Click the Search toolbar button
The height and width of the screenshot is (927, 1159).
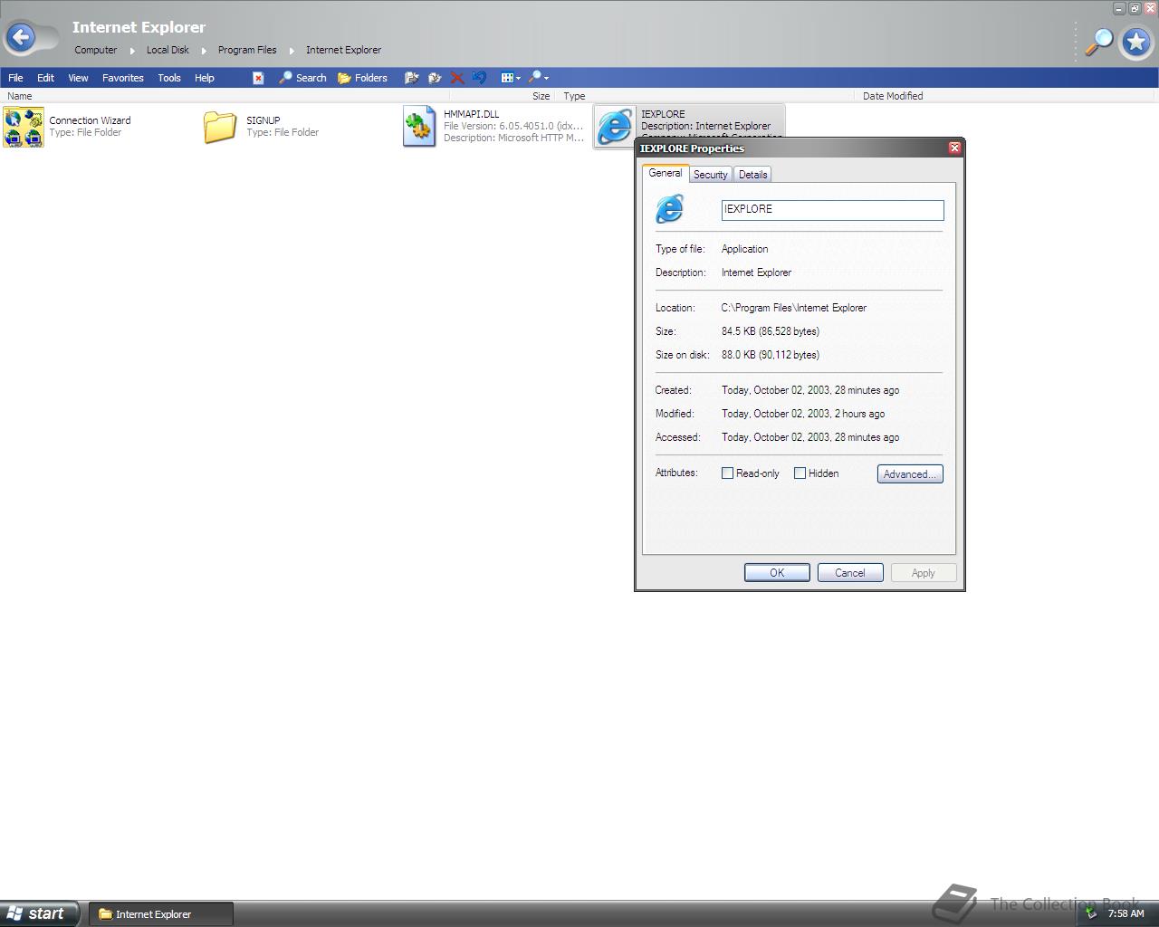(x=302, y=78)
